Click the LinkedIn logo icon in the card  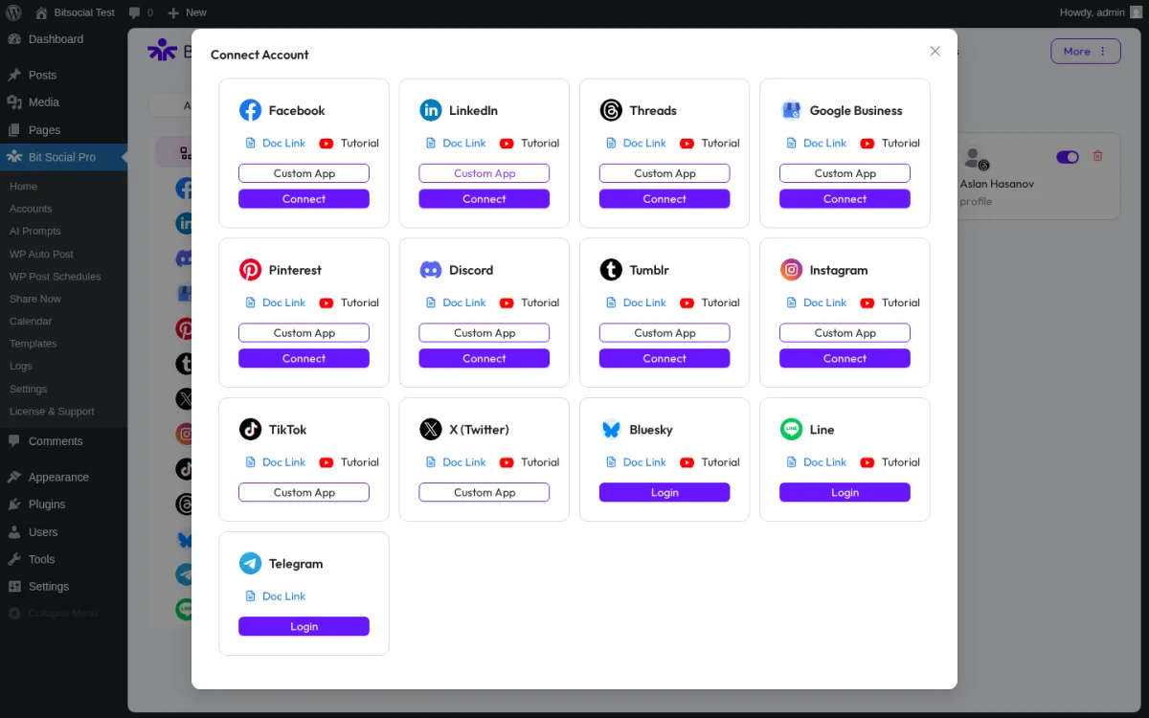tap(431, 110)
